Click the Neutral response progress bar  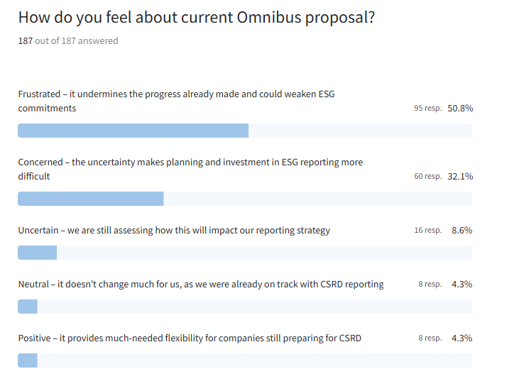click(244, 307)
